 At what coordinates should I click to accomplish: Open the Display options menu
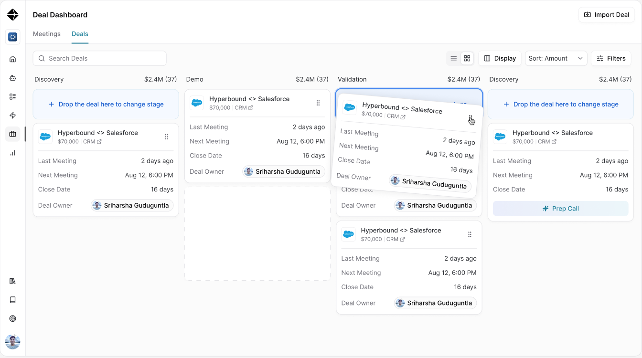[500, 58]
